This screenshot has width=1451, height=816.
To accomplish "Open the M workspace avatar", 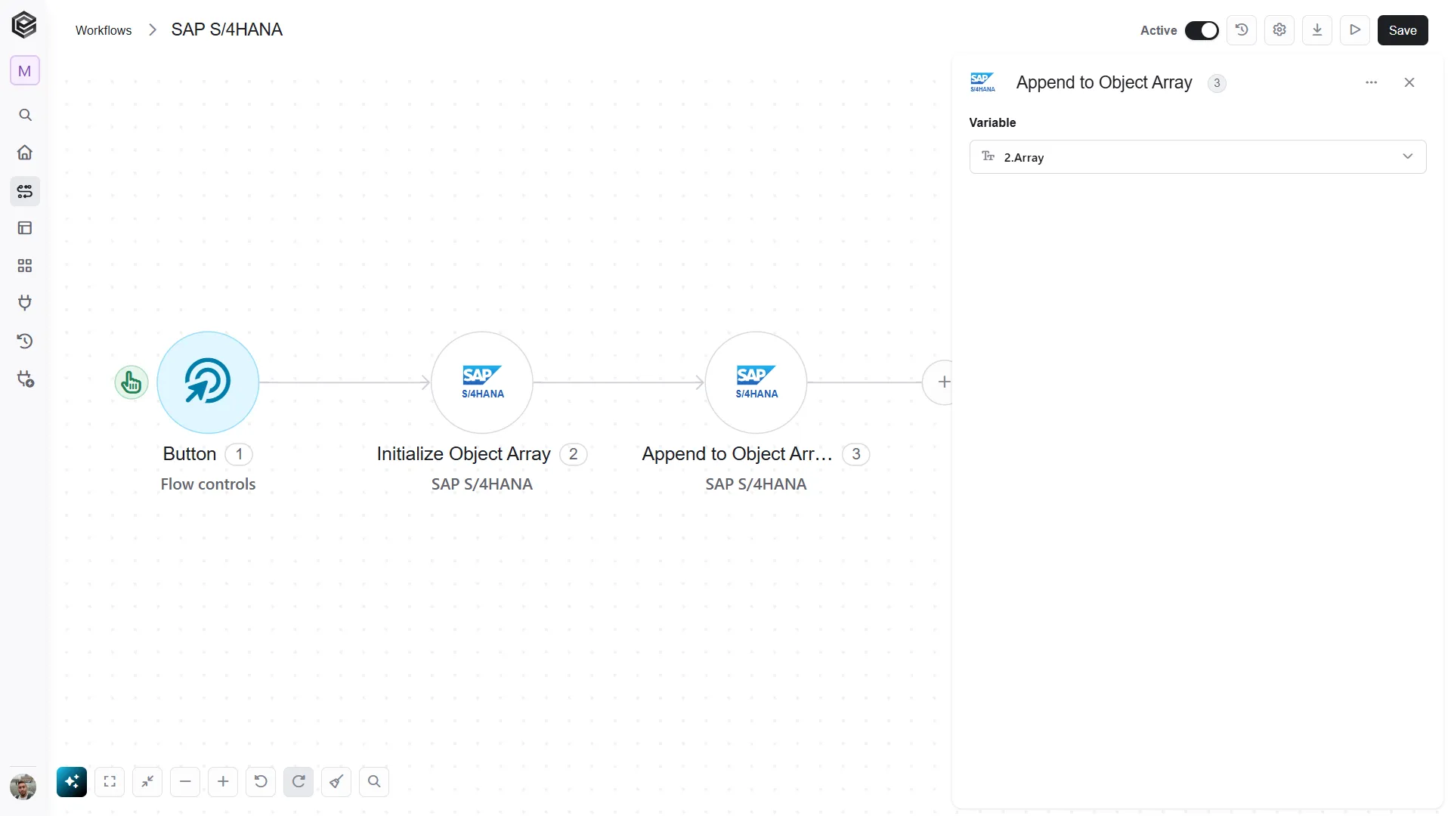I will point(25,71).
